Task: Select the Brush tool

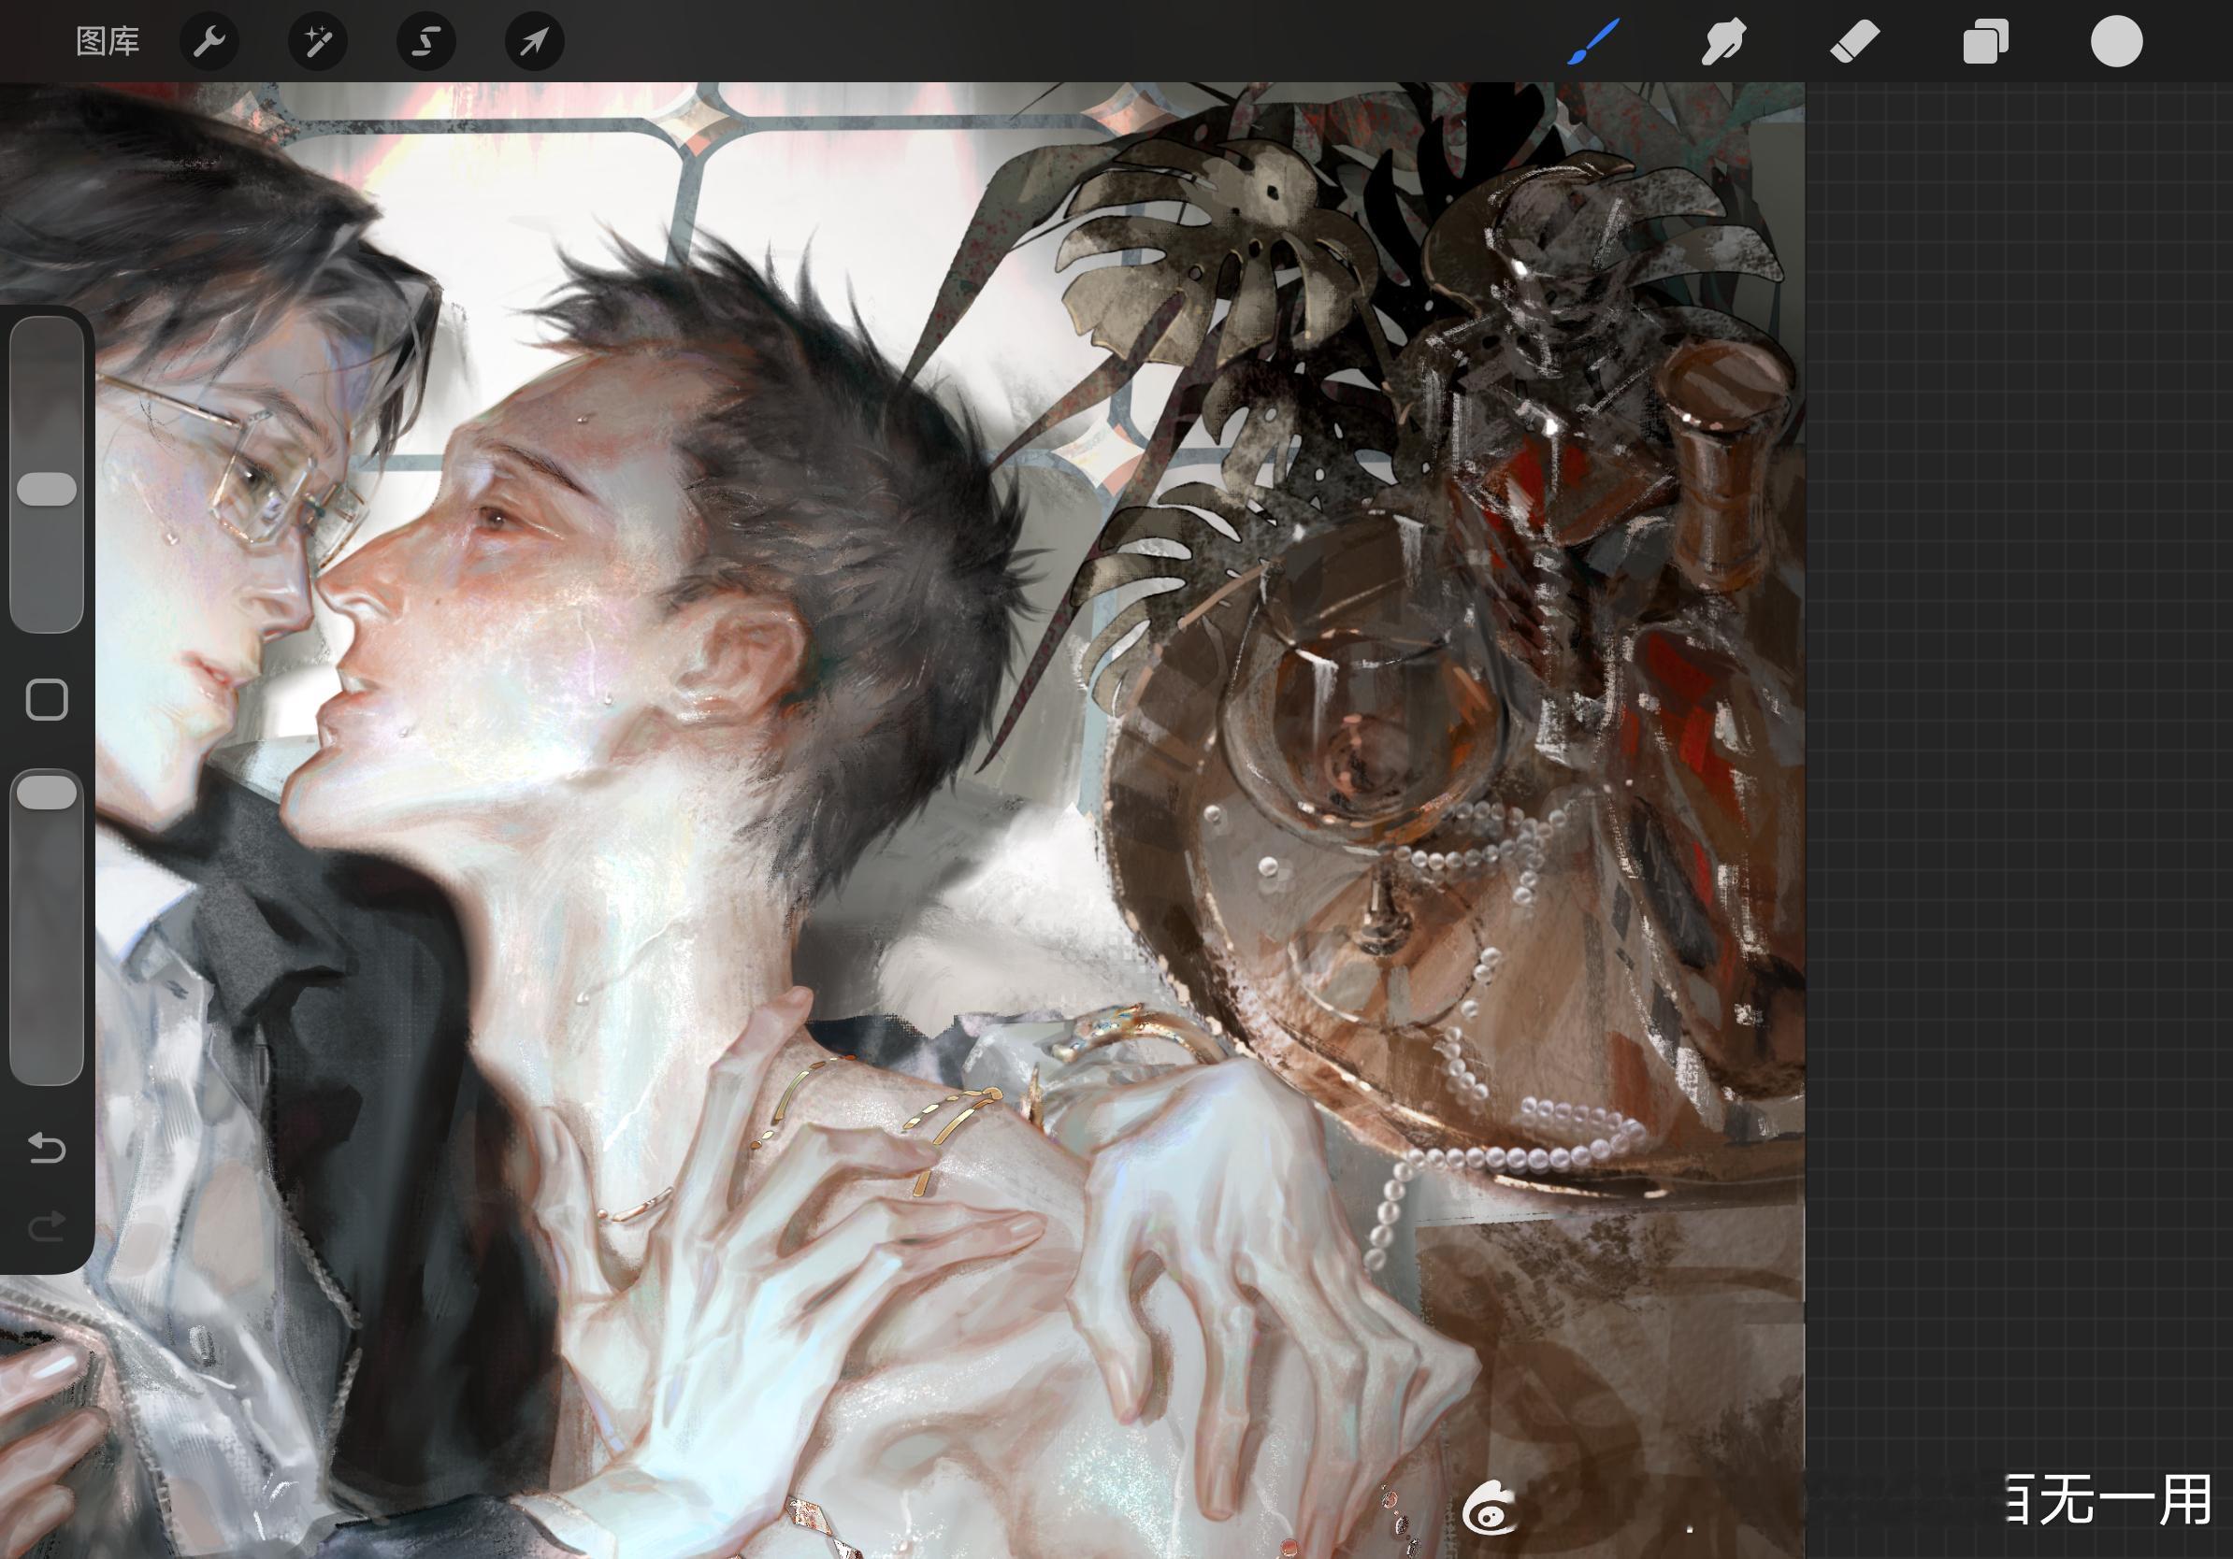Action: click(x=1593, y=42)
